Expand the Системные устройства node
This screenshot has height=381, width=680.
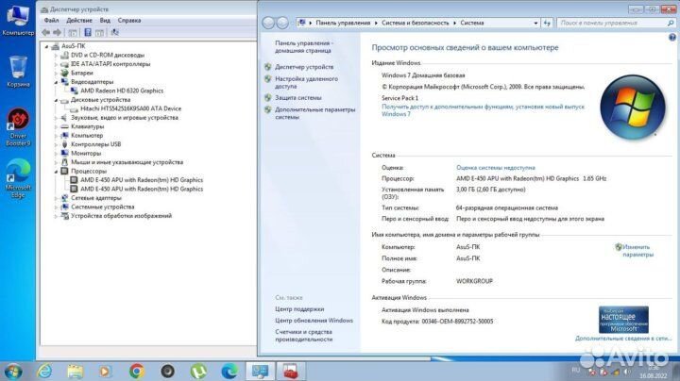coord(56,207)
